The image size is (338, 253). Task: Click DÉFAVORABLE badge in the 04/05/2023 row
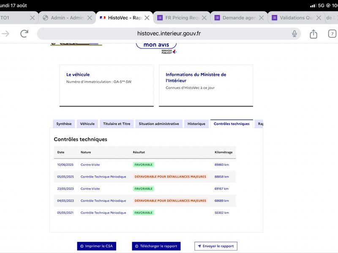[x=170, y=201]
